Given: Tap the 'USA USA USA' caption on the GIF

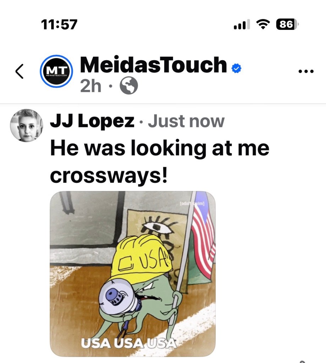Looking at the screenshot, I should tap(128, 343).
